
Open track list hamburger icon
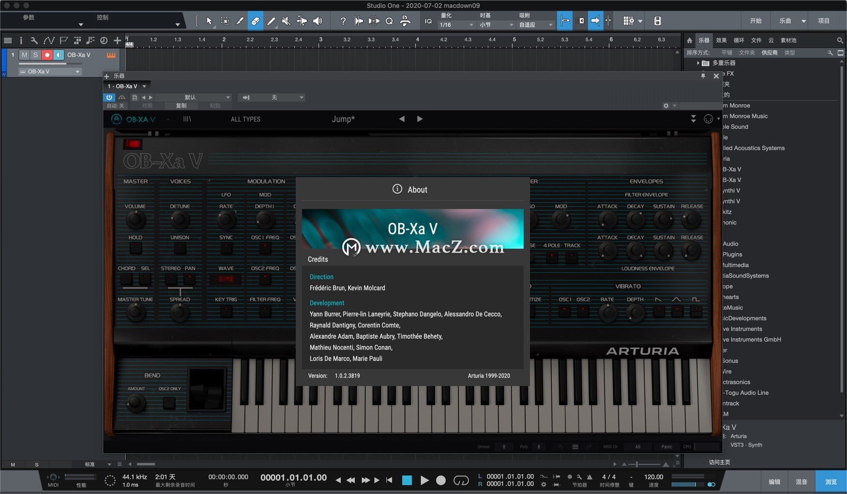(x=8, y=41)
